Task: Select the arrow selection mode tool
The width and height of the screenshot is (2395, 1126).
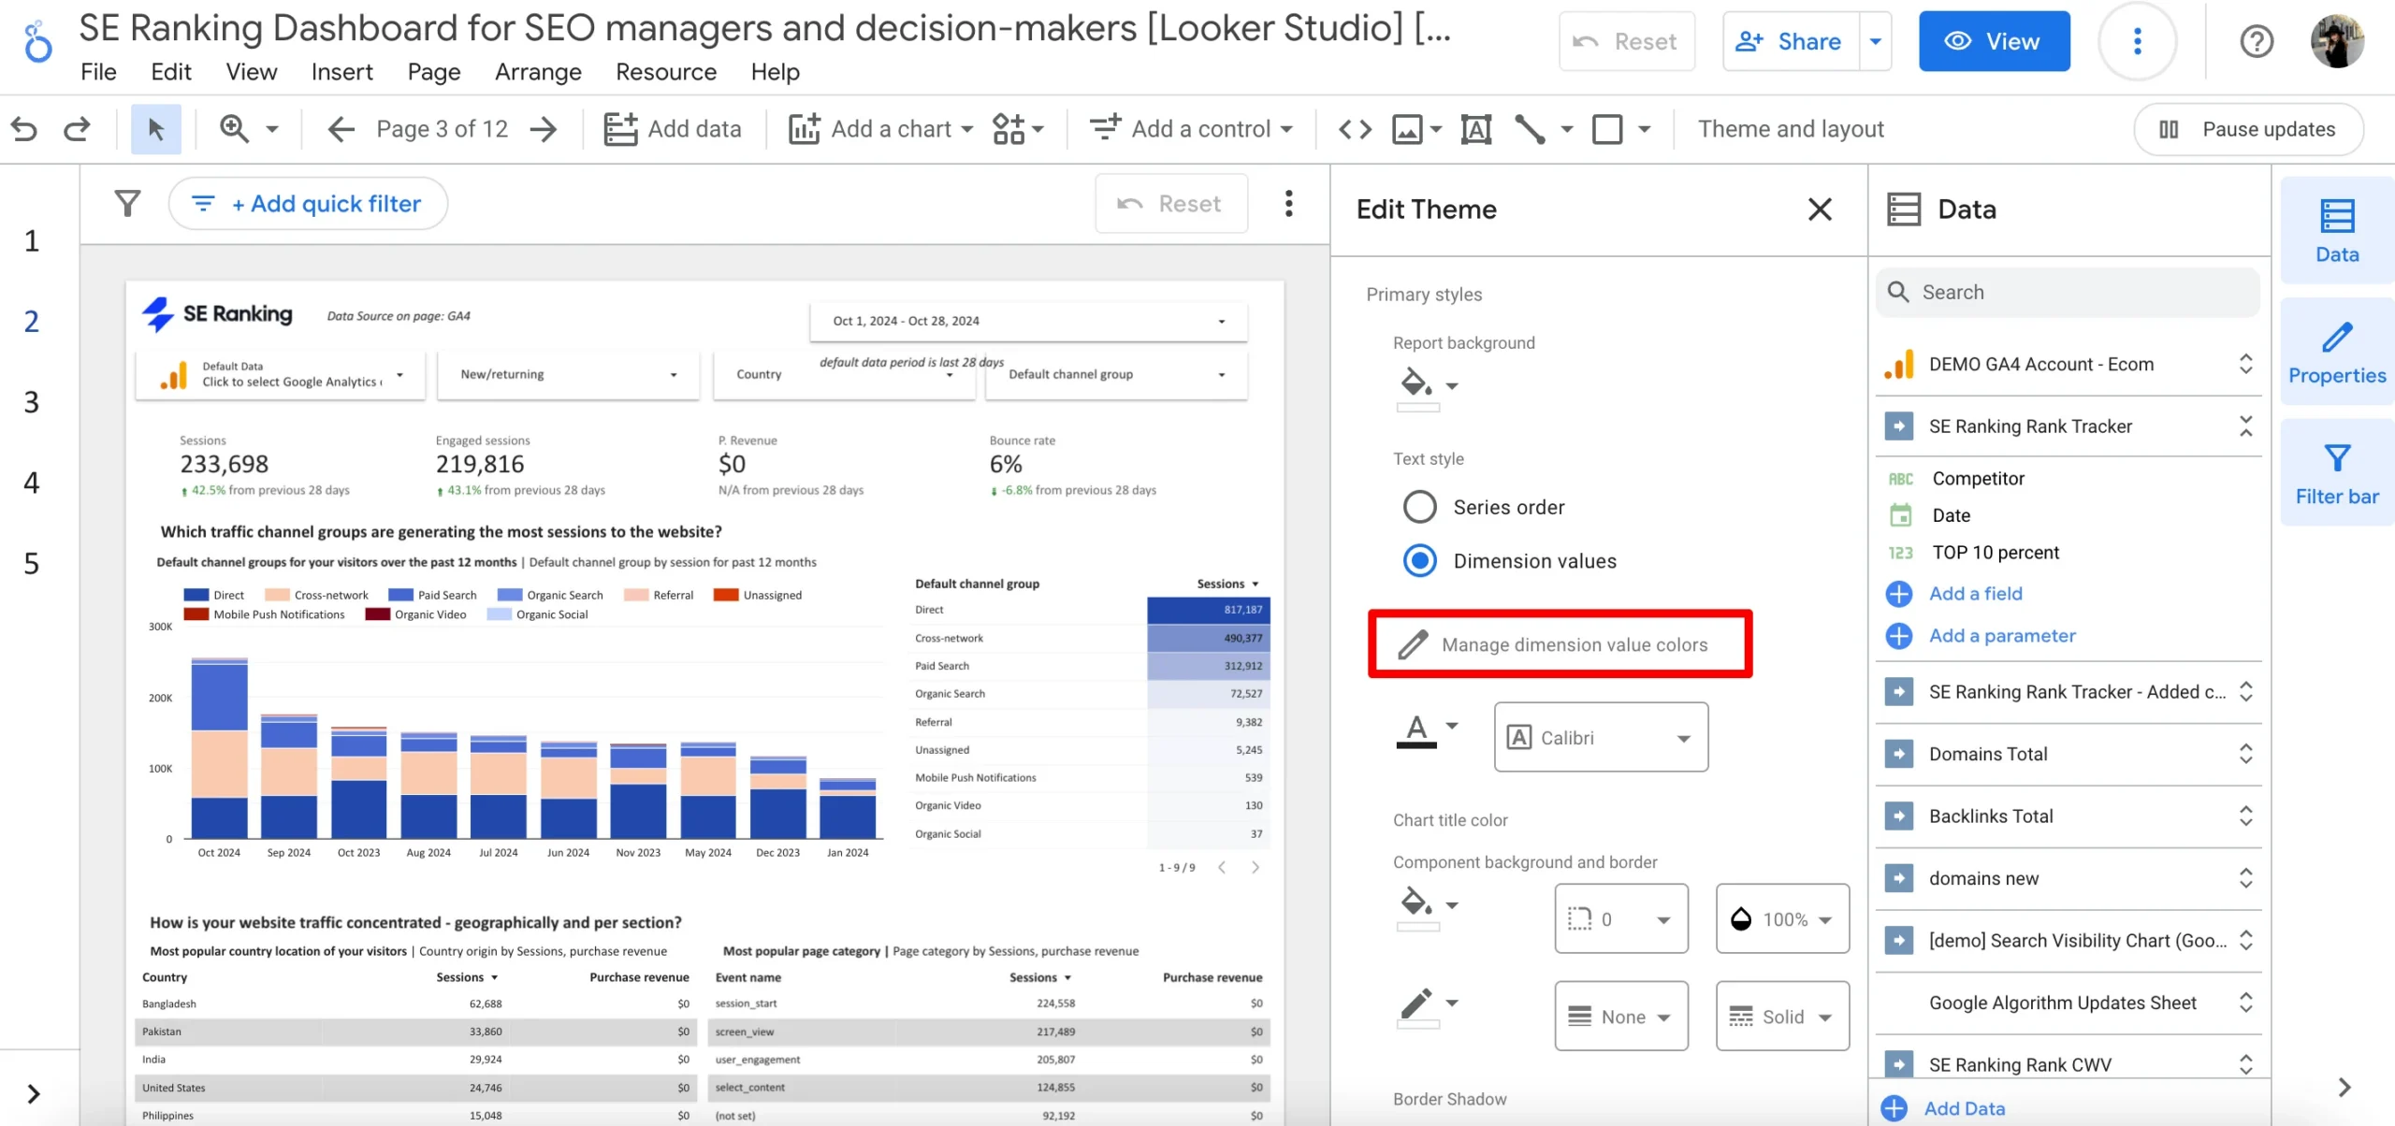Action: tap(155, 129)
